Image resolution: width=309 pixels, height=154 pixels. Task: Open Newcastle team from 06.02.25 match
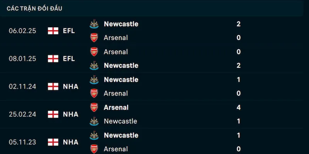click(x=121, y=24)
